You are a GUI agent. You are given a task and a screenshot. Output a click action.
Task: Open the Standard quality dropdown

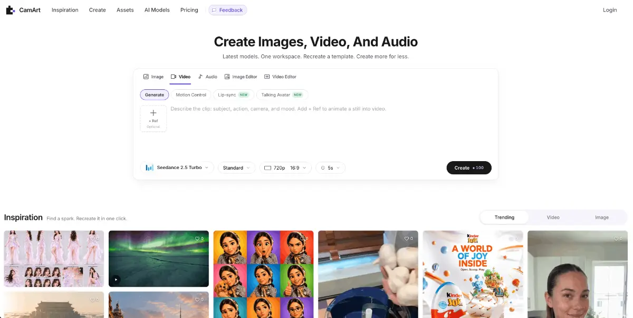pos(236,167)
